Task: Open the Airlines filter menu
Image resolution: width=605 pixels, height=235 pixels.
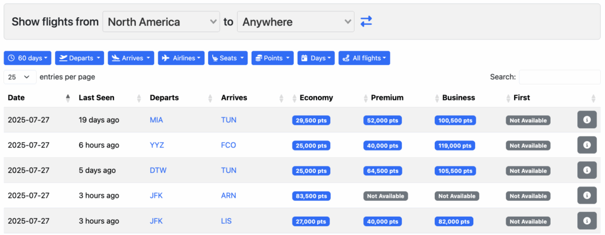Action: (181, 58)
